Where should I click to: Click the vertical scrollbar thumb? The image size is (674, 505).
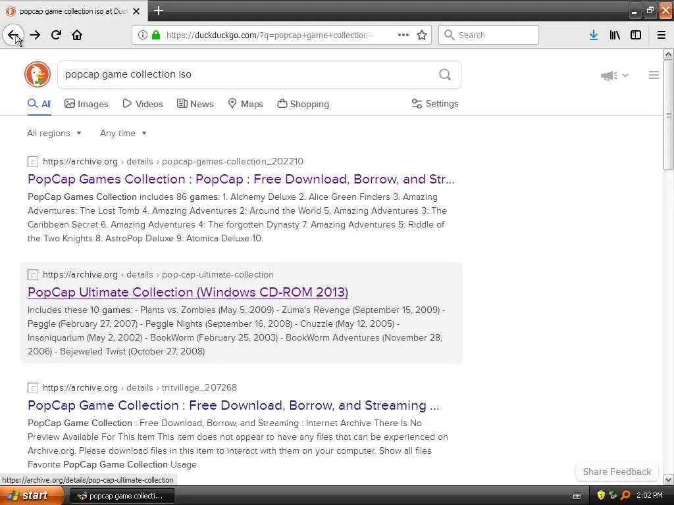pos(669,115)
